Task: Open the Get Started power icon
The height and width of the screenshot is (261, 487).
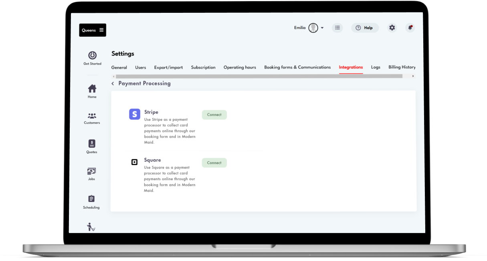Action: 92,56
